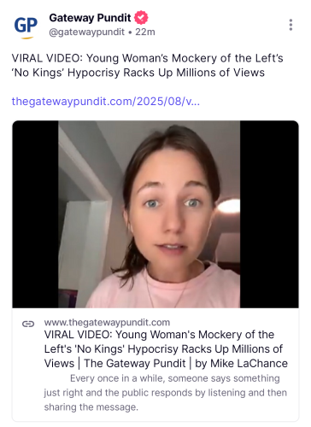The image size is (311, 427).
Task: Click left black letterbox bar of thumbnail
Action: coord(36,214)
